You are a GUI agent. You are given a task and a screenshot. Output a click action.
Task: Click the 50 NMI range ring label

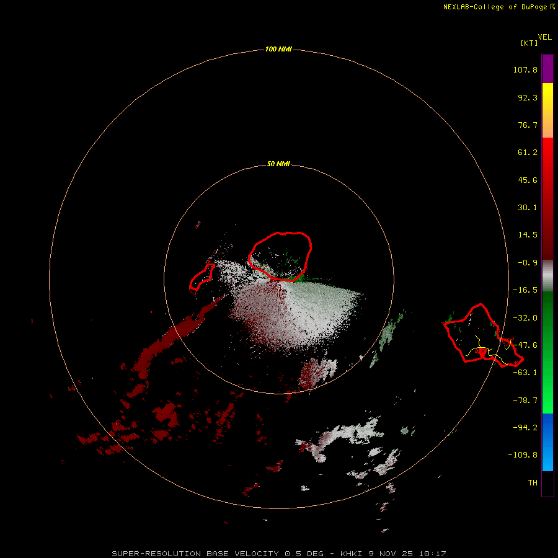coord(278,164)
